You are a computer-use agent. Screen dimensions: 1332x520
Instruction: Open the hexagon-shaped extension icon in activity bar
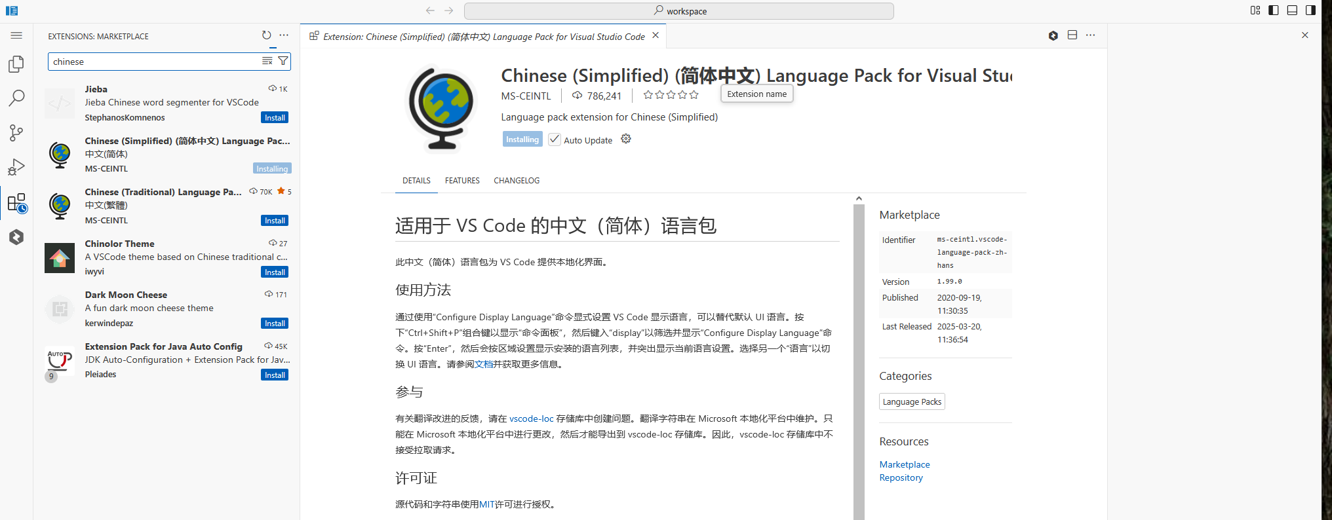[16, 237]
